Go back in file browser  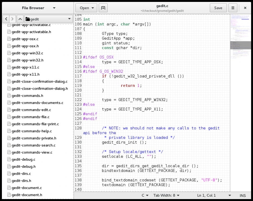tap(6, 19)
